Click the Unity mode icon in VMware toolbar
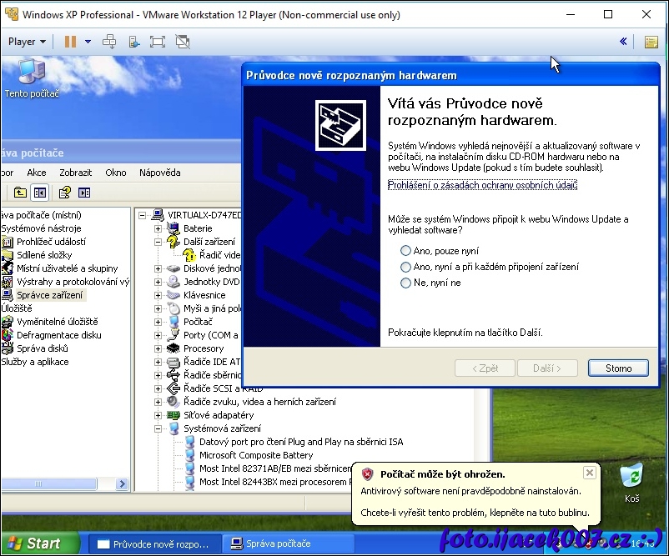Viewport: 669px width, 556px height. coord(183,42)
